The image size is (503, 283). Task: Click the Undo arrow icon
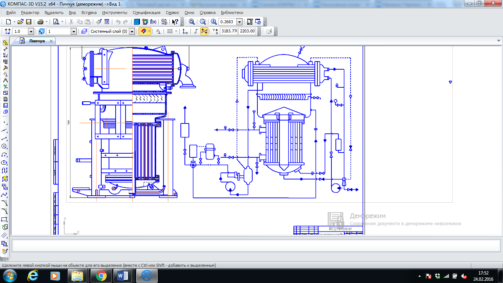pyautogui.click(x=118, y=22)
